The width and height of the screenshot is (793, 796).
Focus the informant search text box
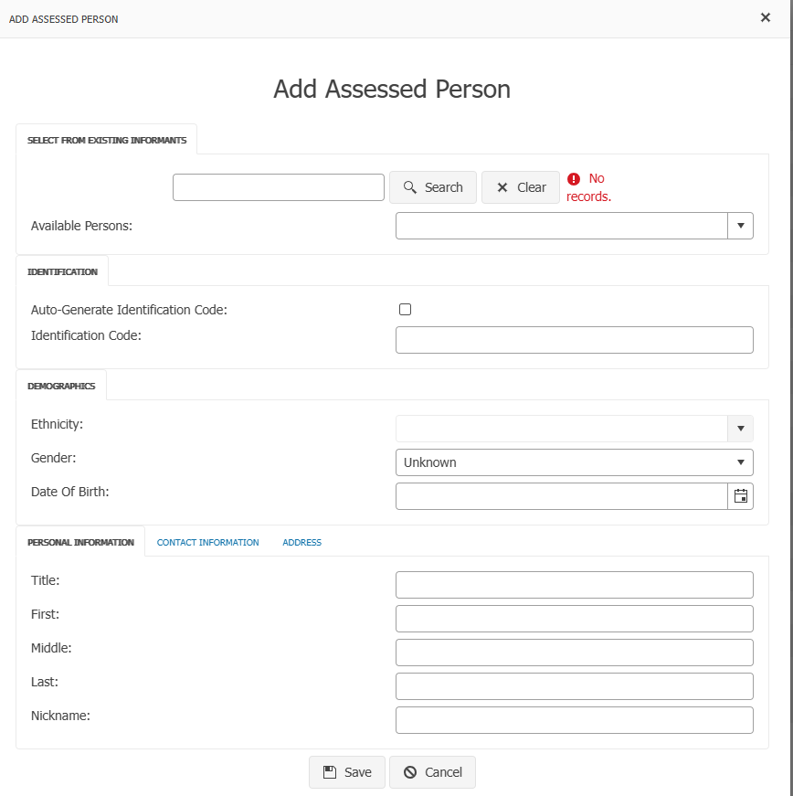pyautogui.click(x=279, y=187)
